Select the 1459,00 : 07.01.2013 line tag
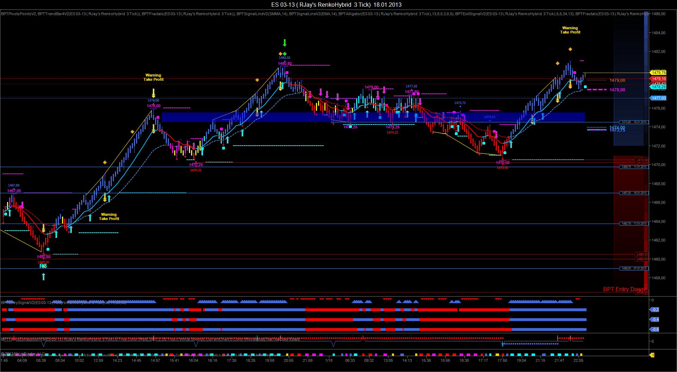 coord(634,268)
